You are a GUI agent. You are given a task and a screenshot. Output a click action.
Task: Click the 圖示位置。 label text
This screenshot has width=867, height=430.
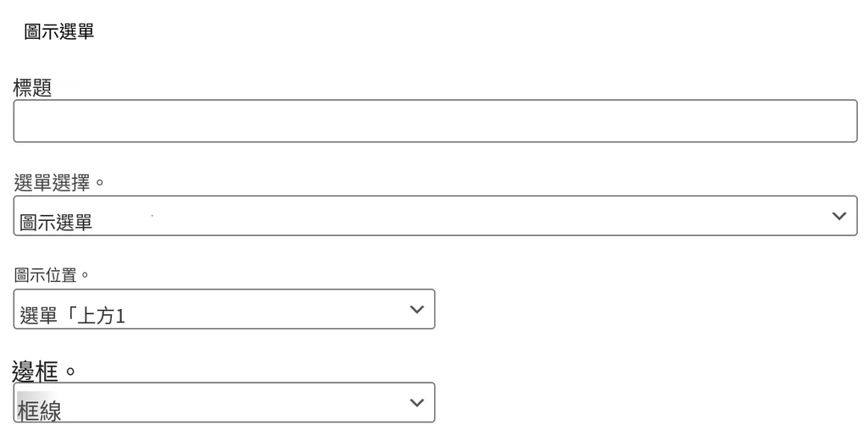52,275
